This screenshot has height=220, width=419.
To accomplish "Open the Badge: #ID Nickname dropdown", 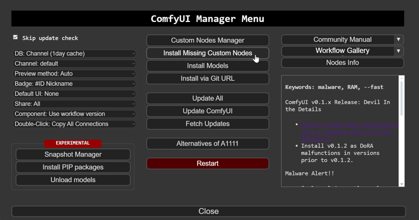I will (74, 84).
